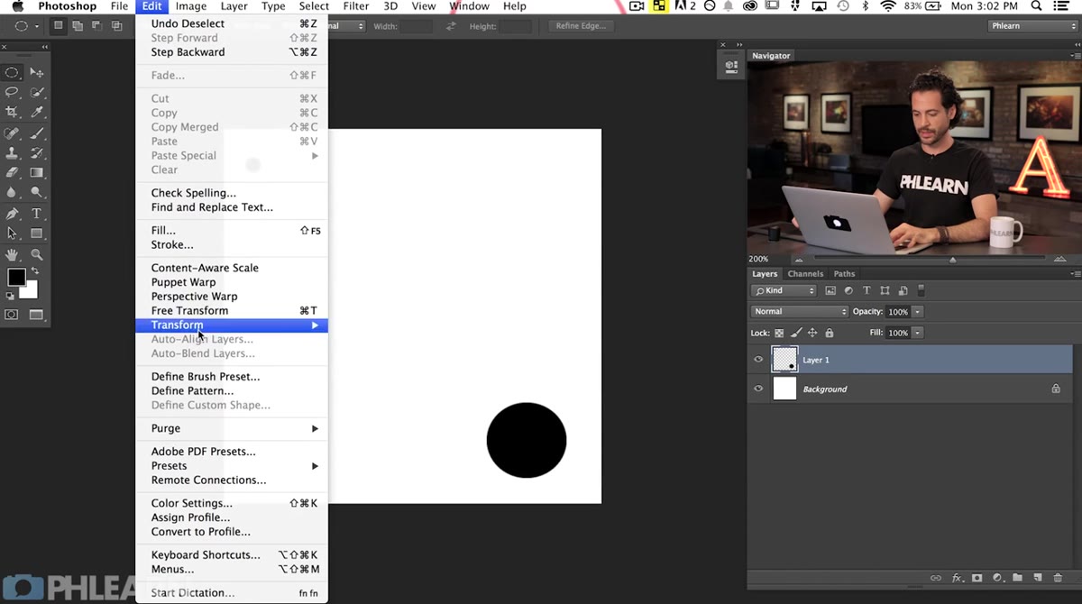This screenshot has height=604, width=1082.
Task: Open the Kind filter dropdown
Action: coord(784,290)
